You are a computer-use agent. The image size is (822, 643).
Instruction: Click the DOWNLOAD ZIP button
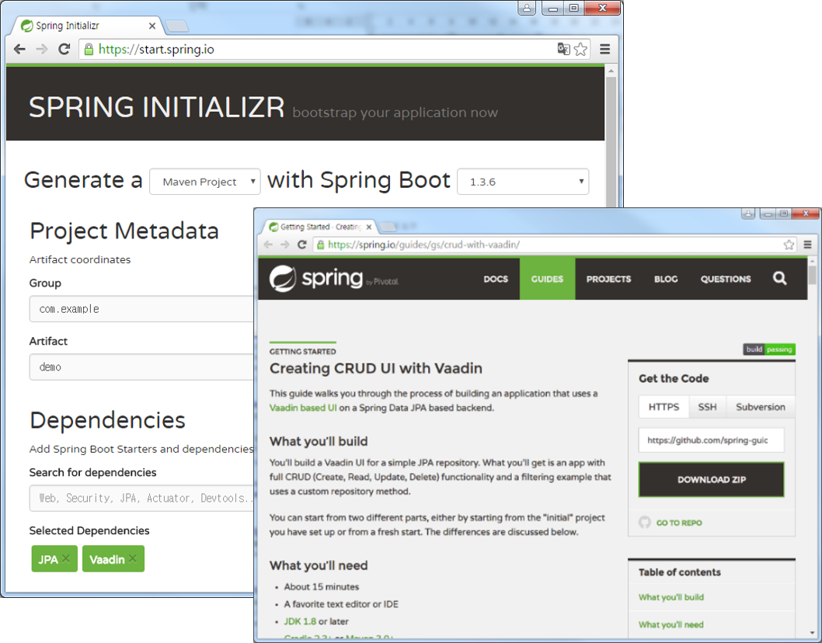[712, 479]
